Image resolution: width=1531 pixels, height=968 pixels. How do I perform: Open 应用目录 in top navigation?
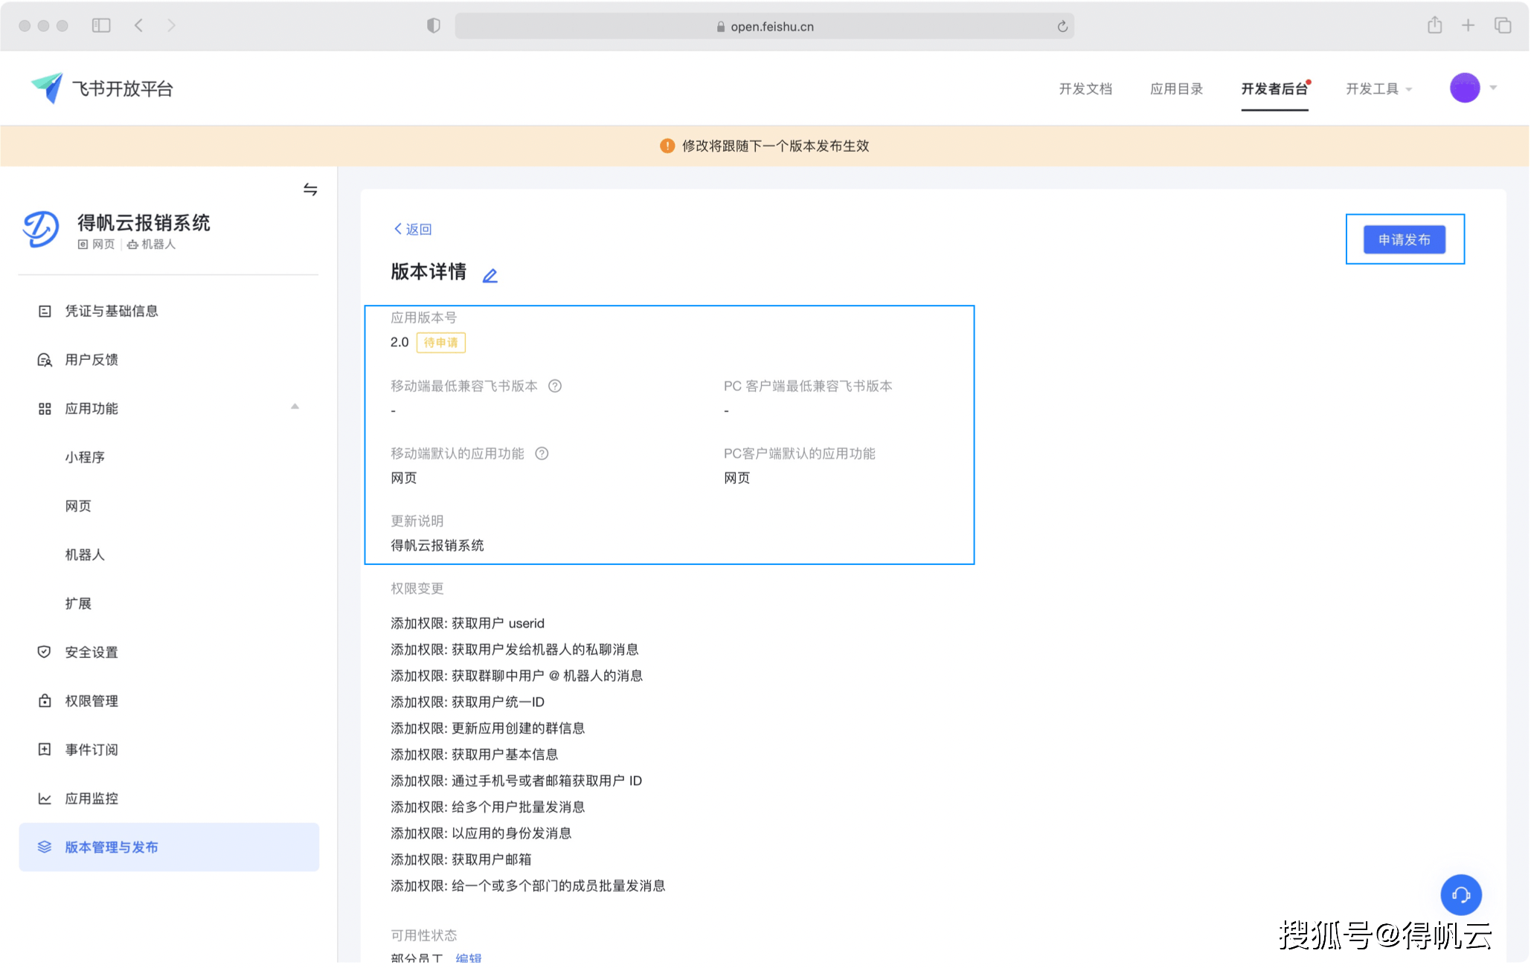(1176, 89)
